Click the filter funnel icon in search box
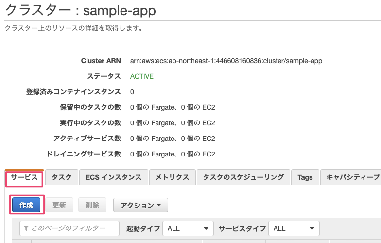The width and height of the screenshot is (381, 243). coord(27,228)
